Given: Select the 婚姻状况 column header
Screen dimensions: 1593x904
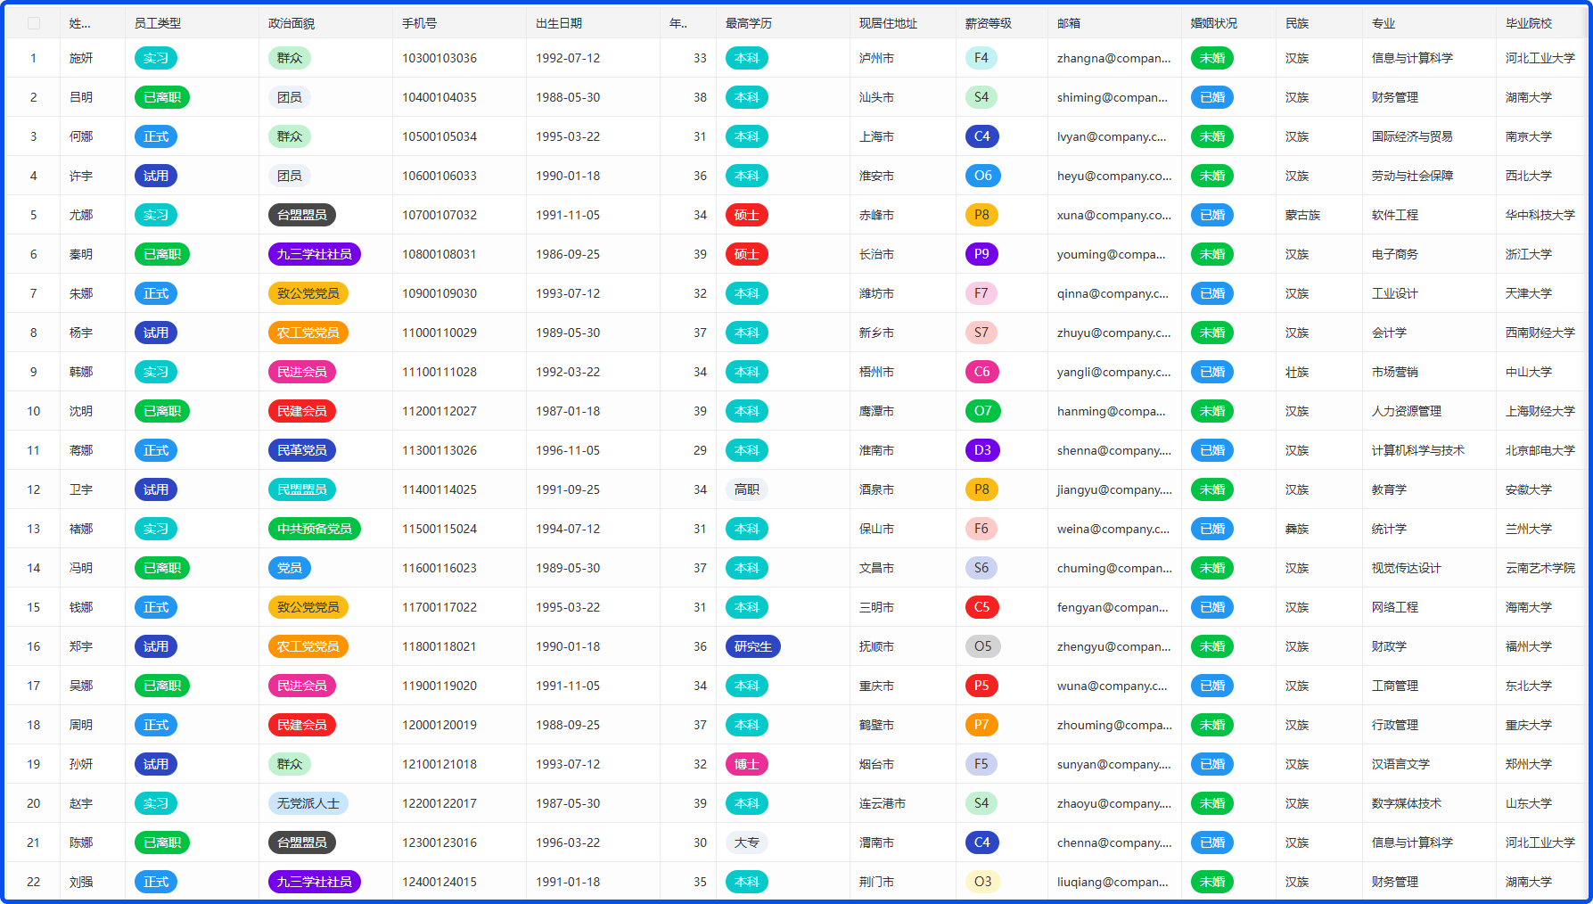Looking at the screenshot, I should [1213, 23].
